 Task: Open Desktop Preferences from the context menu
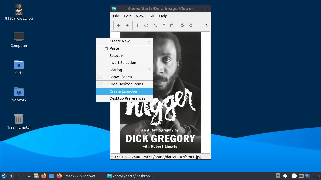point(124,98)
